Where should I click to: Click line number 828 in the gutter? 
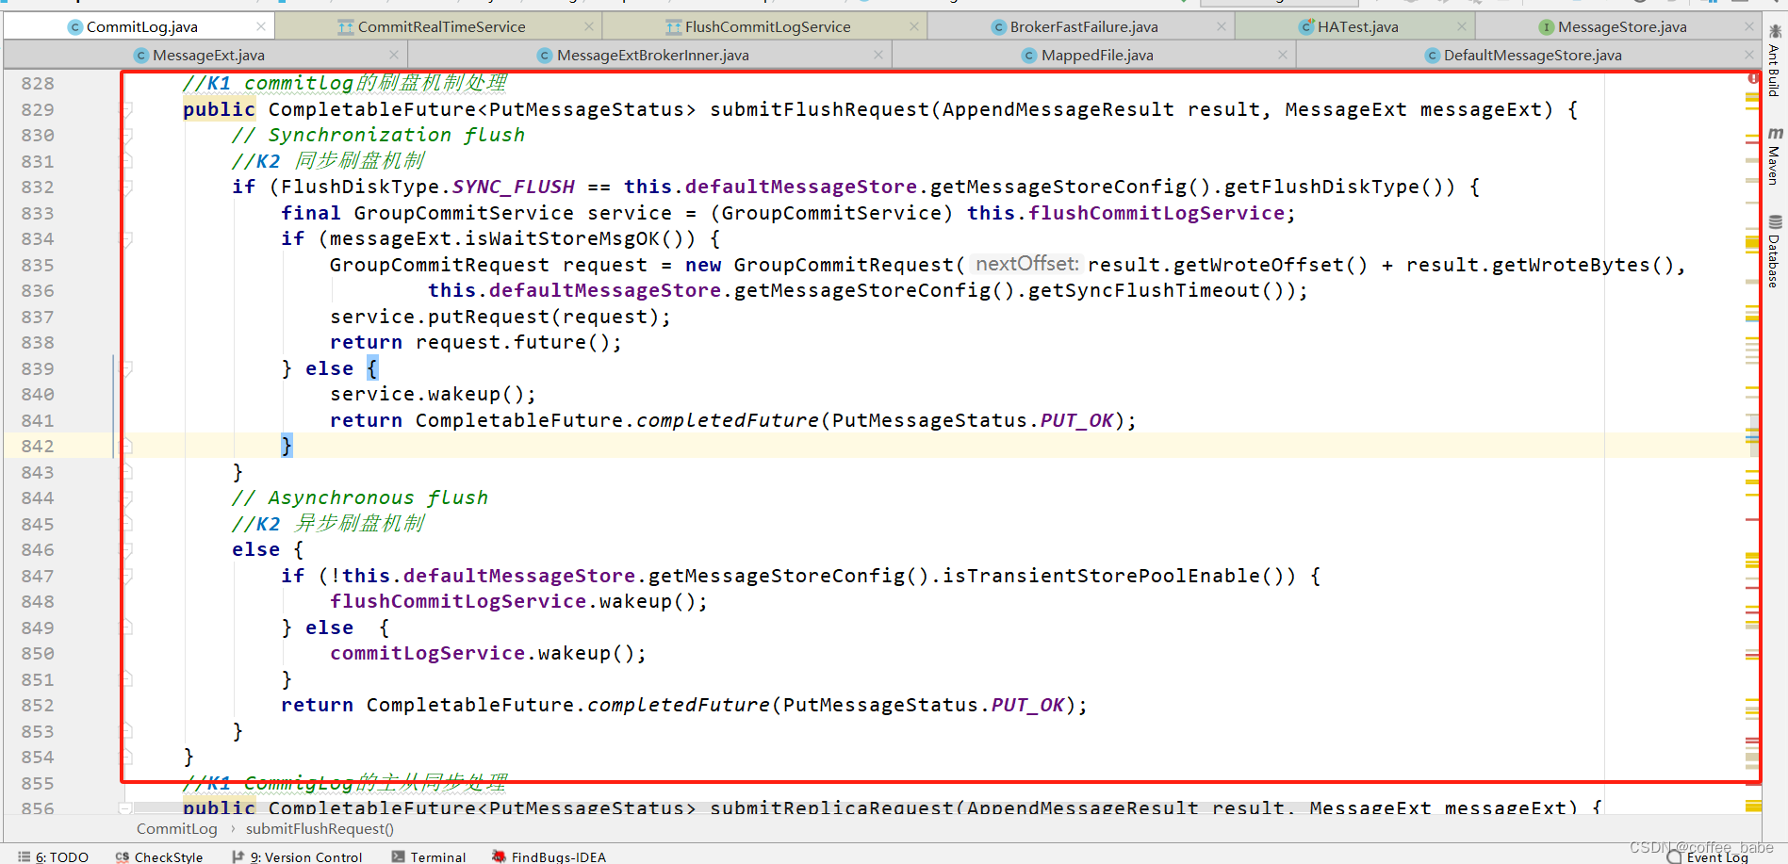(38, 83)
